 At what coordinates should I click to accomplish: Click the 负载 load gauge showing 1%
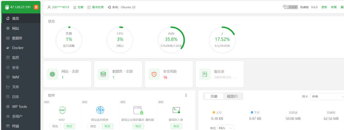[69, 40]
